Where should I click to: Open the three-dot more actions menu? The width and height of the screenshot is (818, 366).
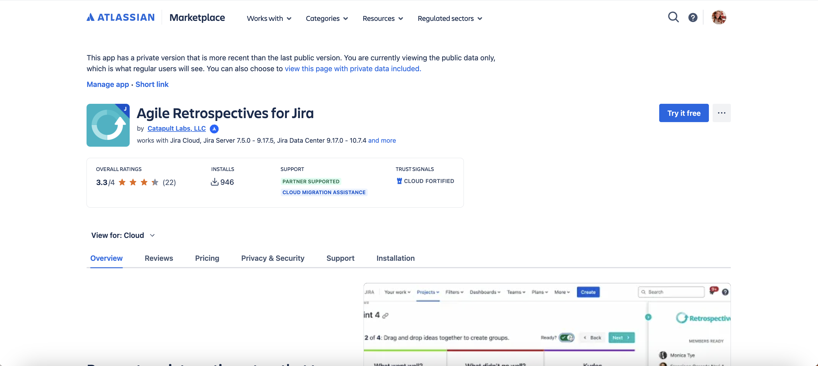tap(721, 113)
